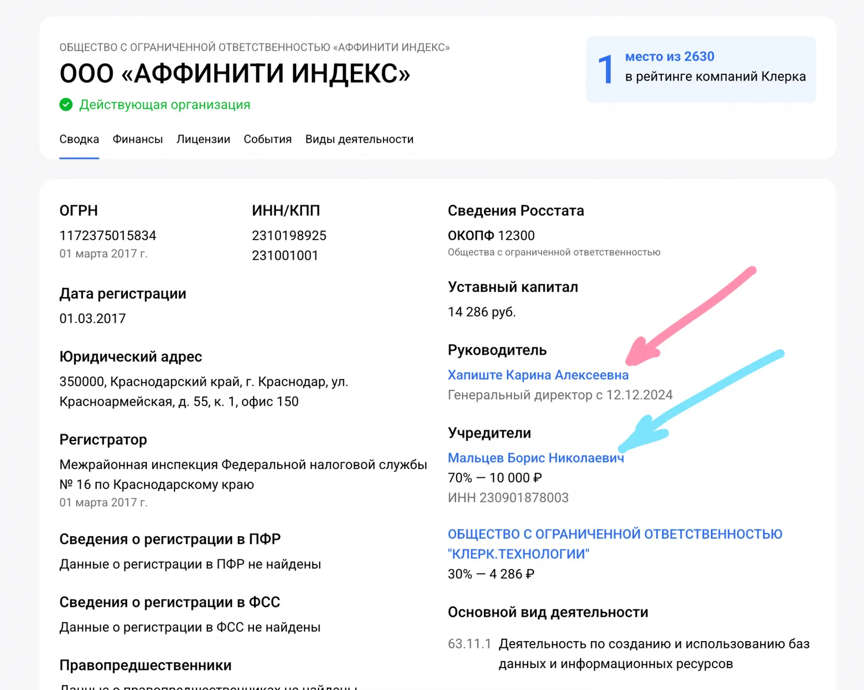Click the 30% — 4 286 ₽ share
Viewport: 864px width, 690px height.
pyautogui.click(x=491, y=574)
